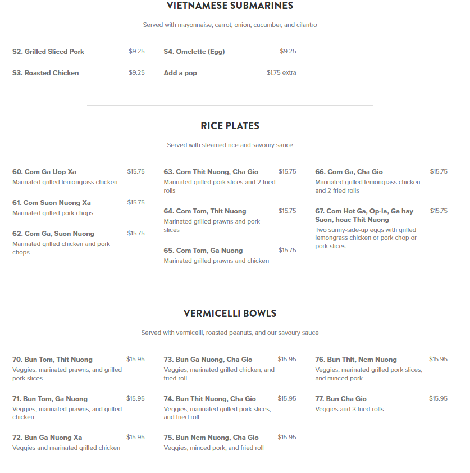The height and width of the screenshot is (473, 470).
Task: Select the S2. Grilled Sliced Pork item
Action: [48, 52]
